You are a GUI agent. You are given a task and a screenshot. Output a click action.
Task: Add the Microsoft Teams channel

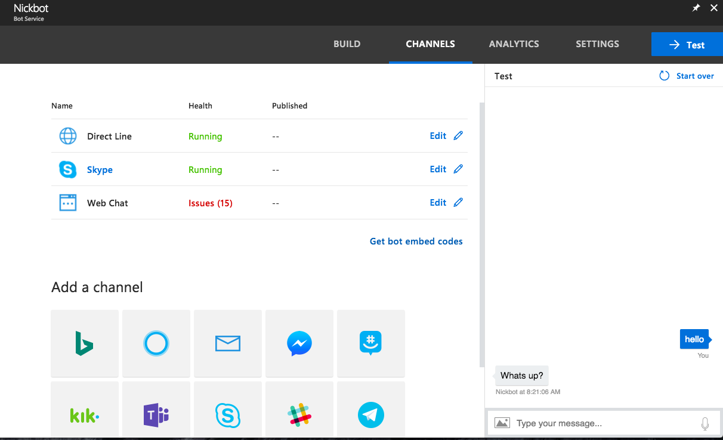pos(156,411)
